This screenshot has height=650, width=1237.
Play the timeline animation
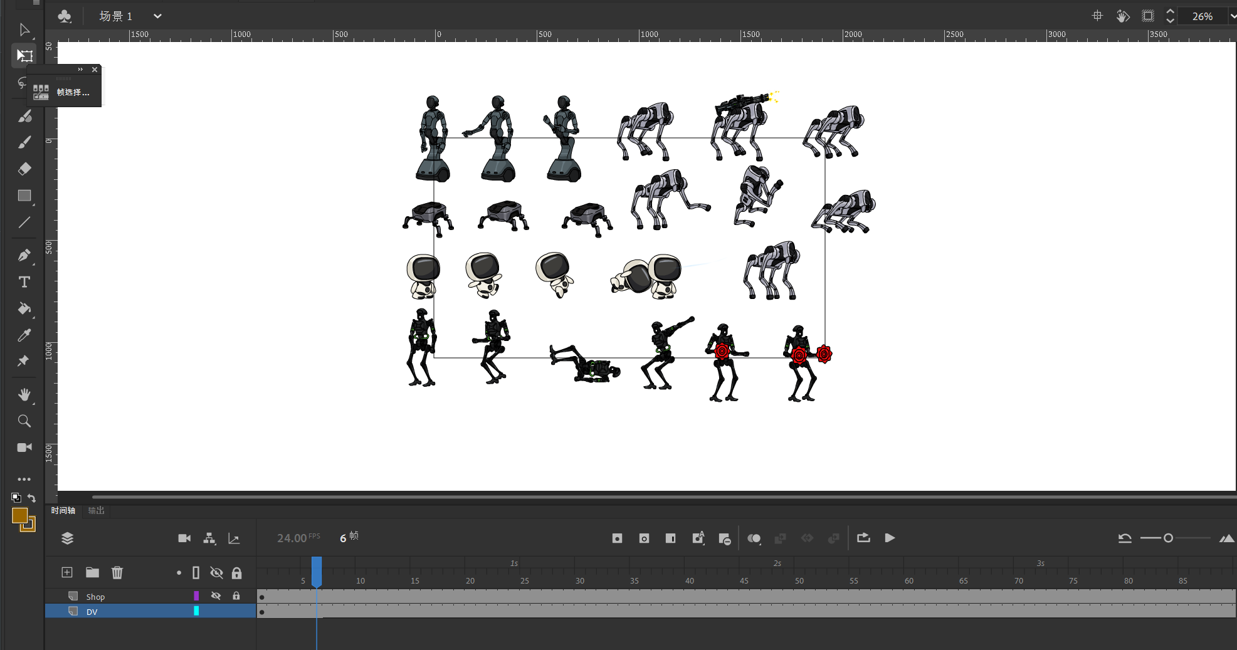(x=890, y=538)
